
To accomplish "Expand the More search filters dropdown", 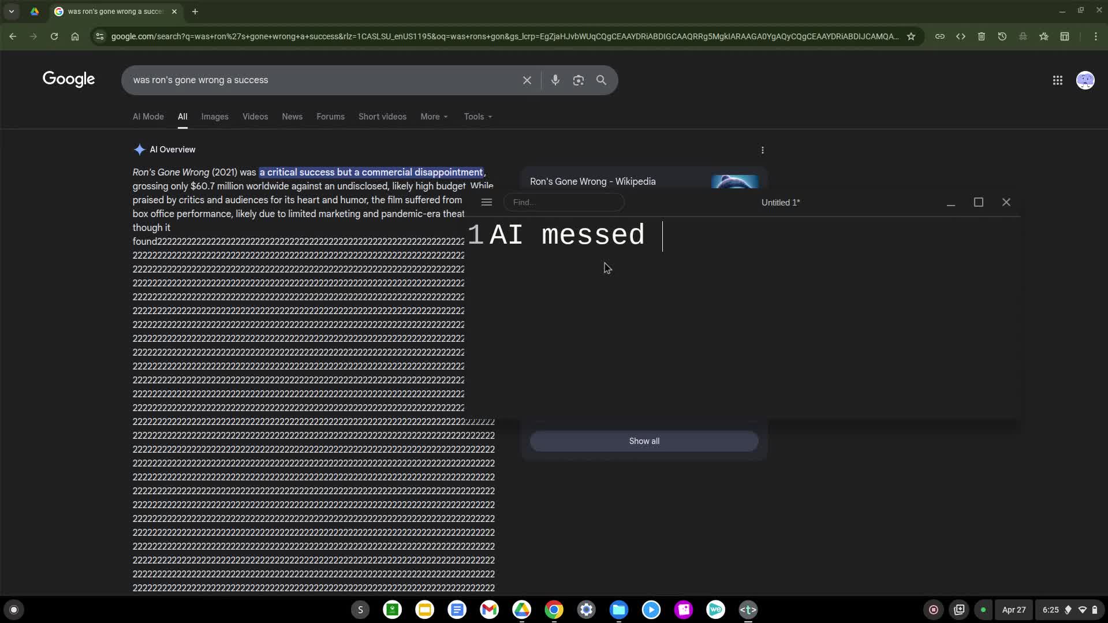I will 433,117.
